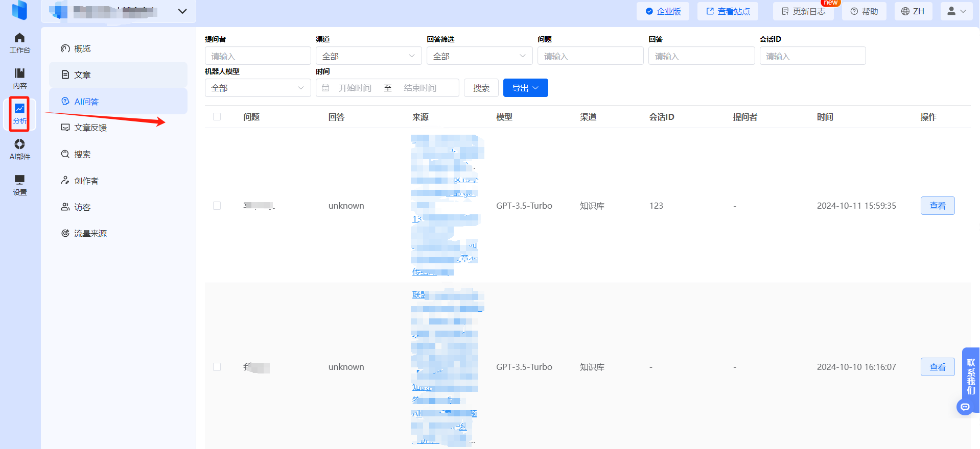Open the 更新日志 button
Image resolution: width=980 pixels, height=449 pixels.
803,11
